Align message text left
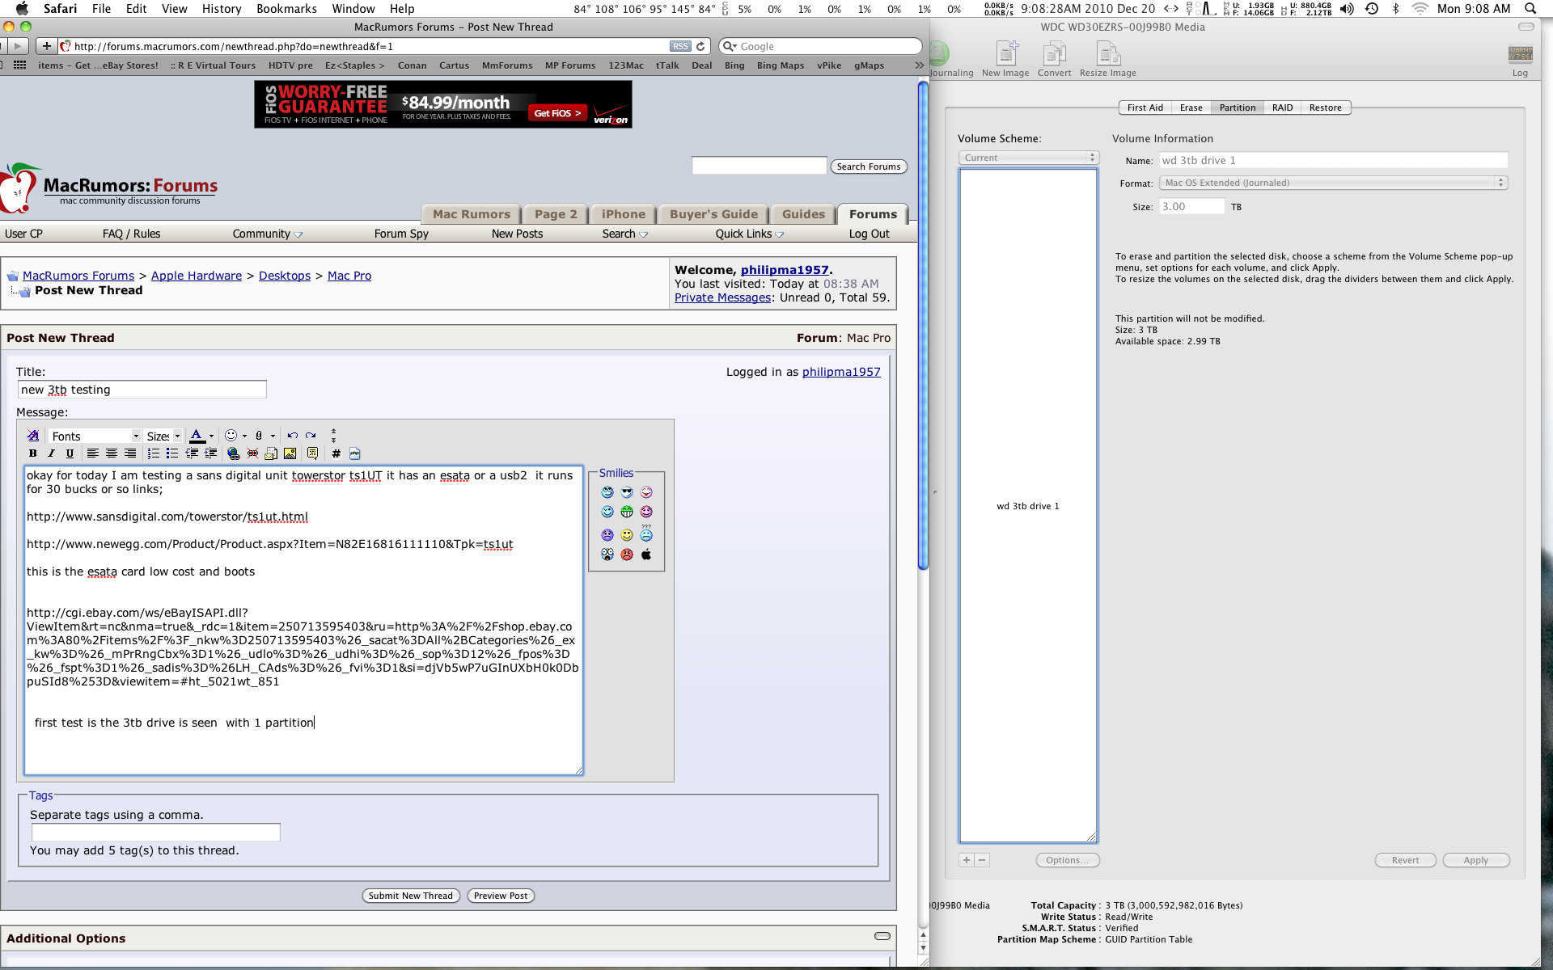The width and height of the screenshot is (1553, 970). coord(93,453)
